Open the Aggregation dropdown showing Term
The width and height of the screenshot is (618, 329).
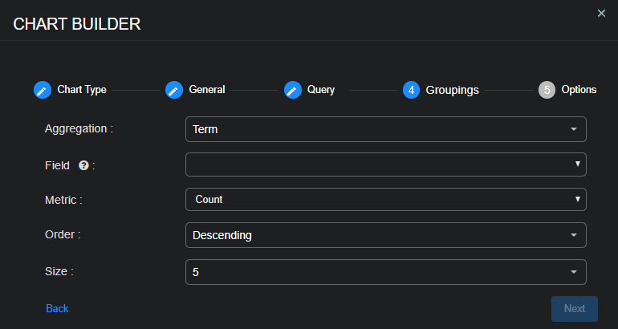[x=385, y=129]
